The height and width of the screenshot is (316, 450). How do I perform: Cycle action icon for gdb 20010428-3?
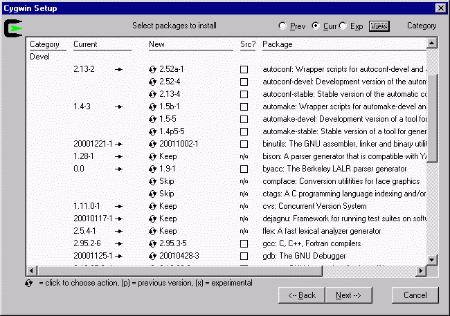[x=153, y=257]
